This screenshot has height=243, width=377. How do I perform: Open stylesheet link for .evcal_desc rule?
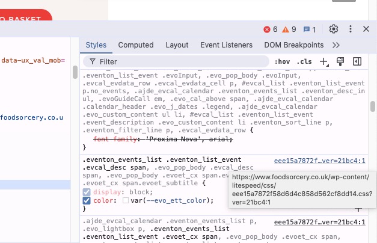pos(319,161)
